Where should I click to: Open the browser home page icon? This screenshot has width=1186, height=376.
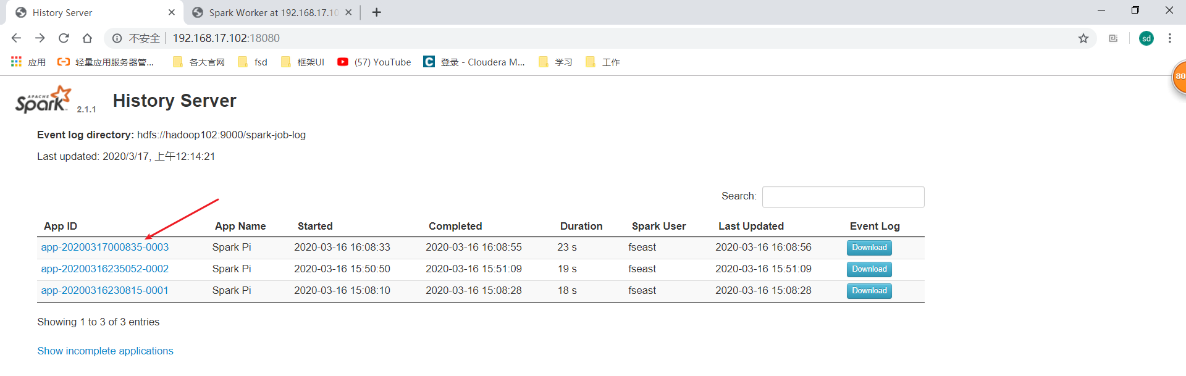click(x=87, y=38)
